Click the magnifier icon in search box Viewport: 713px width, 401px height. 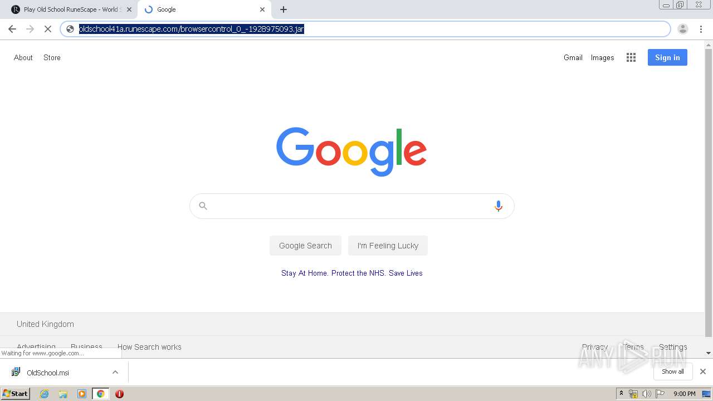[x=203, y=206]
